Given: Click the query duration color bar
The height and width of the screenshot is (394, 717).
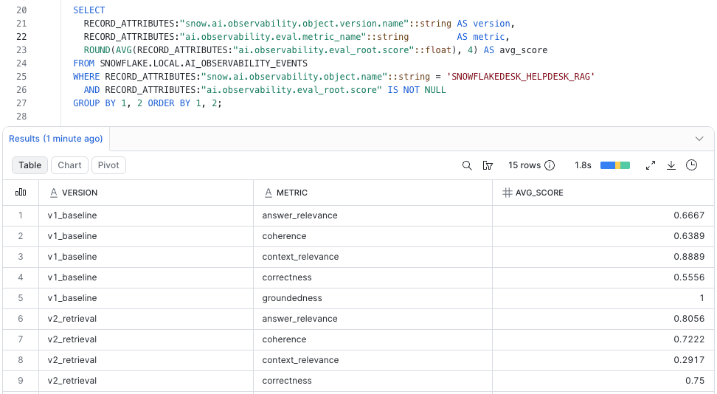Looking at the screenshot, I should point(615,165).
